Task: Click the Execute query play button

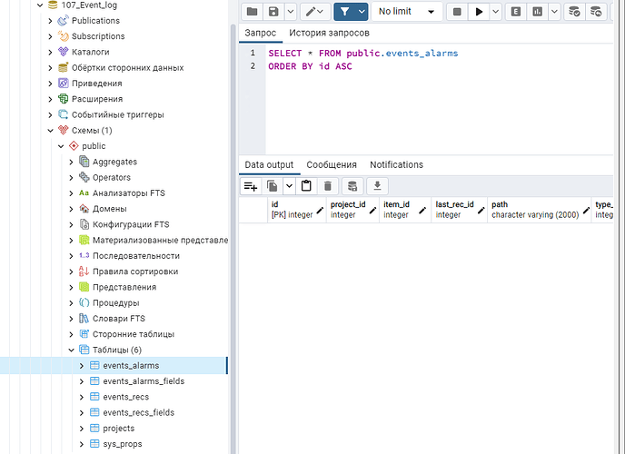Action: 481,12
